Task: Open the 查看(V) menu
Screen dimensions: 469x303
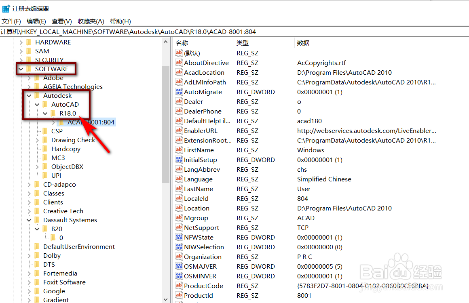Action: pyautogui.click(x=61, y=21)
